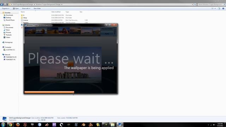Select Libraries header in navigation pane
The image size is (226, 127).
pyautogui.click(x=7, y=25)
